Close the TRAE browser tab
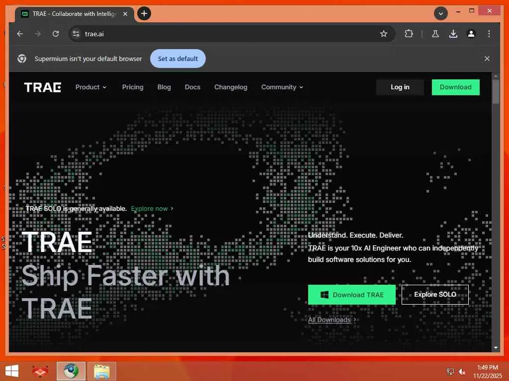Viewport: 509px width, 381px height. pyautogui.click(x=125, y=14)
